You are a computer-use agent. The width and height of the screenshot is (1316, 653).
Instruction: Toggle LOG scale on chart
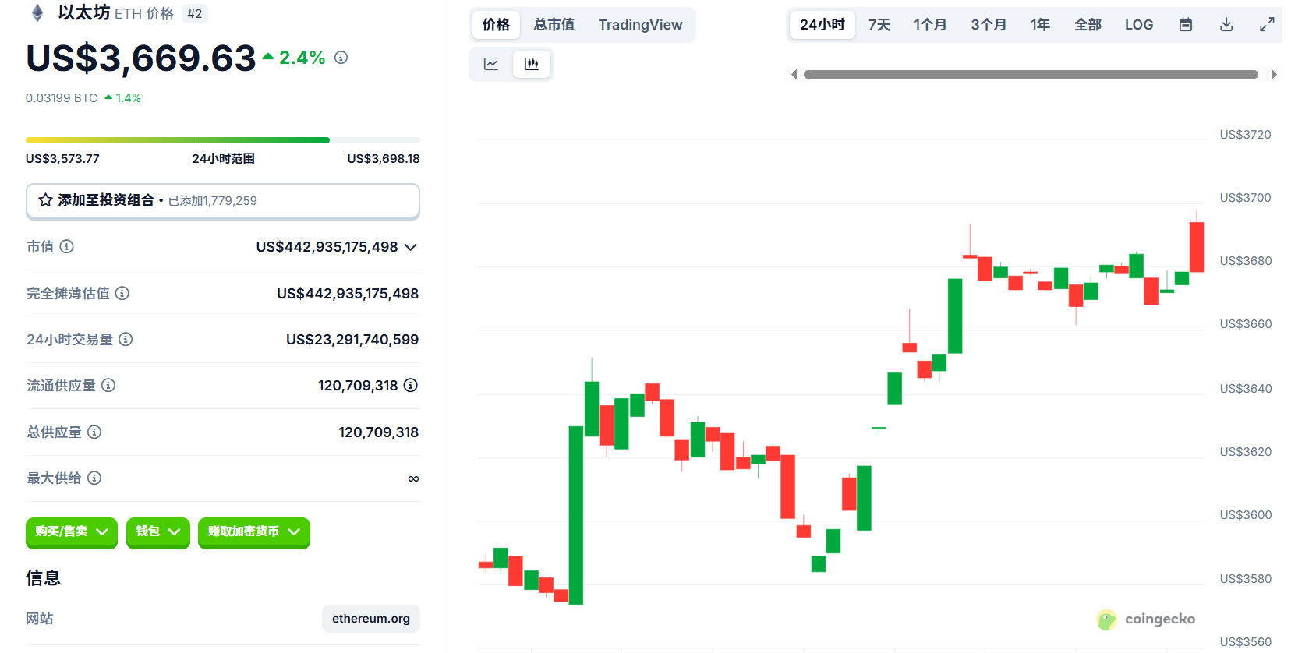pyautogui.click(x=1139, y=25)
